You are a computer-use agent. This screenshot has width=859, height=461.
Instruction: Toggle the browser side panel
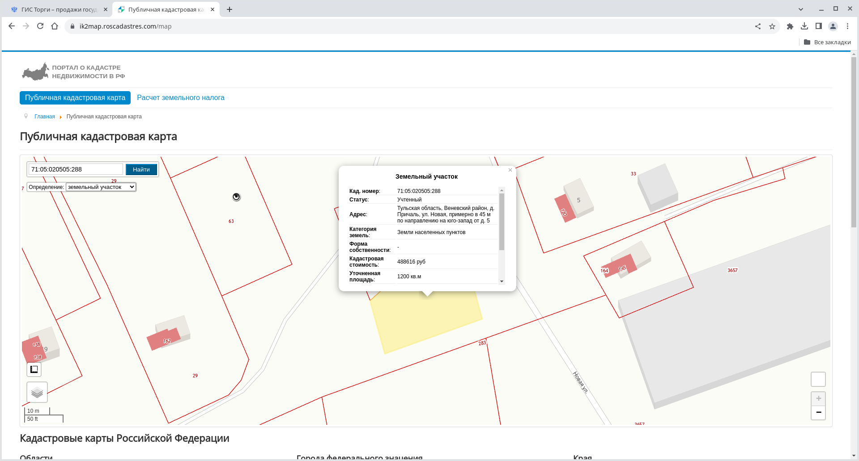(x=819, y=26)
